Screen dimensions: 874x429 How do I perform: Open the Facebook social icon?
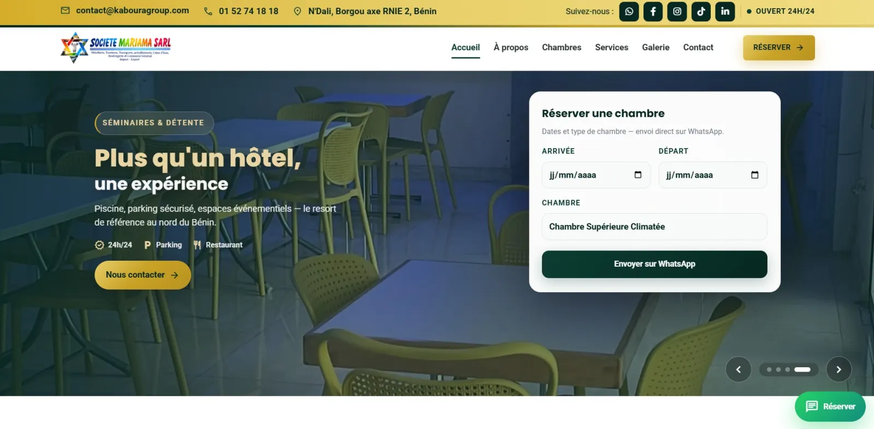click(x=653, y=11)
